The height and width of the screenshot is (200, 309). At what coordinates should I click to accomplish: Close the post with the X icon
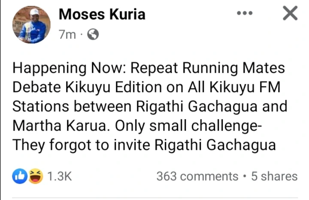pyautogui.click(x=291, y=14)
